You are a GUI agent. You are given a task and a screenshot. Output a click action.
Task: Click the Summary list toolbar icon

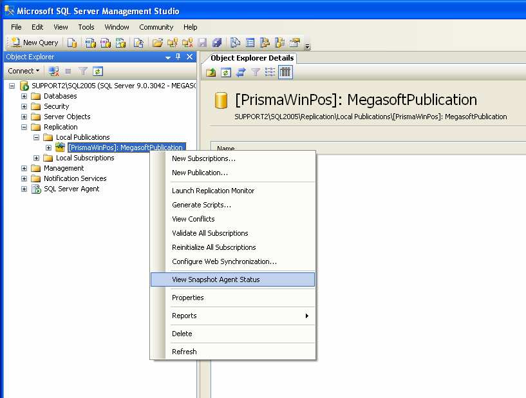click(x=250, y=43)
